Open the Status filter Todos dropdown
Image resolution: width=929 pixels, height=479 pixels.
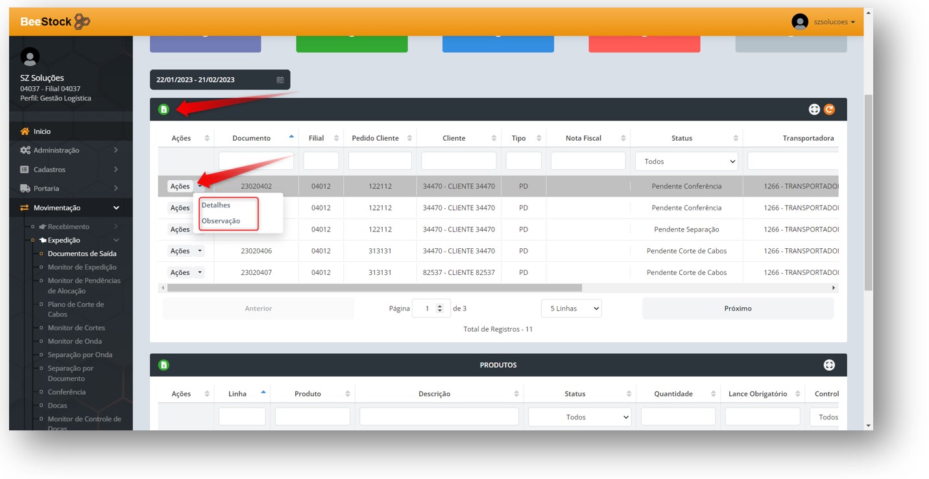686,161
